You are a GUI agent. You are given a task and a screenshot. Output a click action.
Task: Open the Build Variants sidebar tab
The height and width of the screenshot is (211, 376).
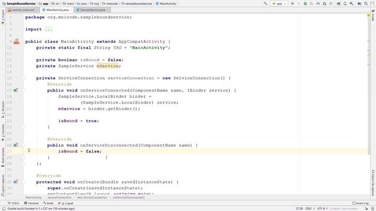[2, 157]
